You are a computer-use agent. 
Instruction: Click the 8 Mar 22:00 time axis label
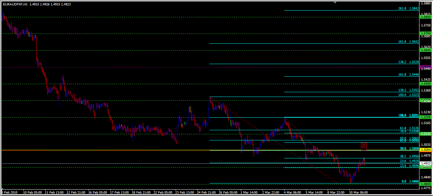(x=336, y=193)
